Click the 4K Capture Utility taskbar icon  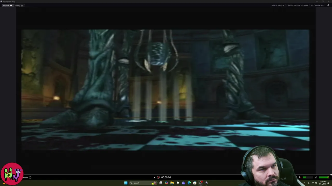pos(206,183)
